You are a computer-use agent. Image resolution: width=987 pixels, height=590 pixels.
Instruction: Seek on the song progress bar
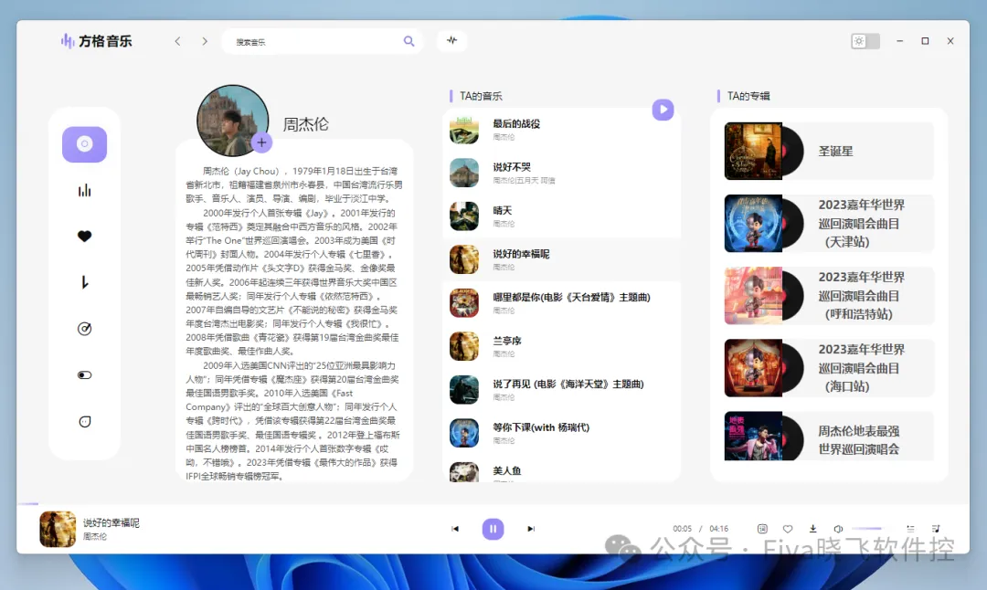[493, 504]
